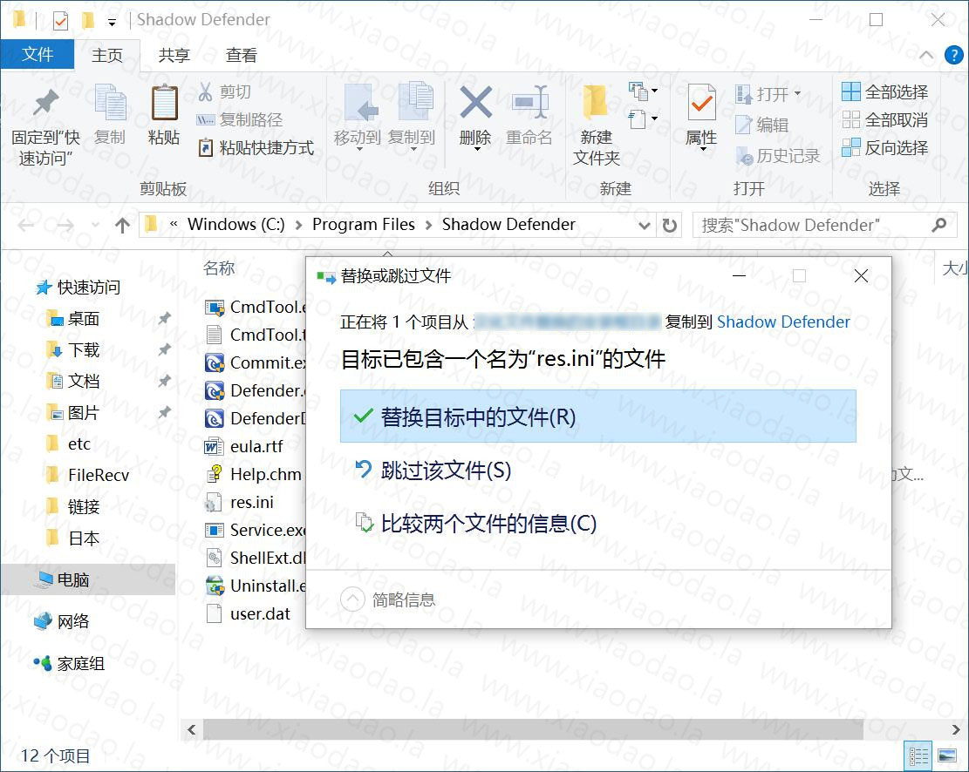Click the Copy icon in the clipboard group
The image size is (969, 772).
click(x=111, y=102)
